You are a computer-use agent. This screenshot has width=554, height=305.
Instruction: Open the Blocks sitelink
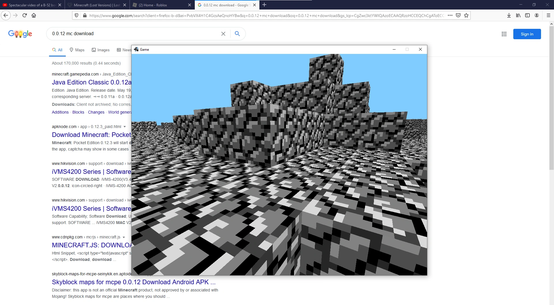click(x=78, y=112)
